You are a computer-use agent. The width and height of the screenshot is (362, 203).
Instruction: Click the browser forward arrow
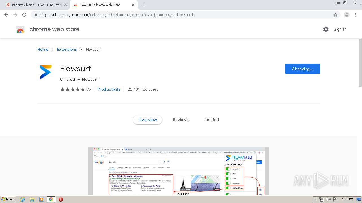pos(15,15)
